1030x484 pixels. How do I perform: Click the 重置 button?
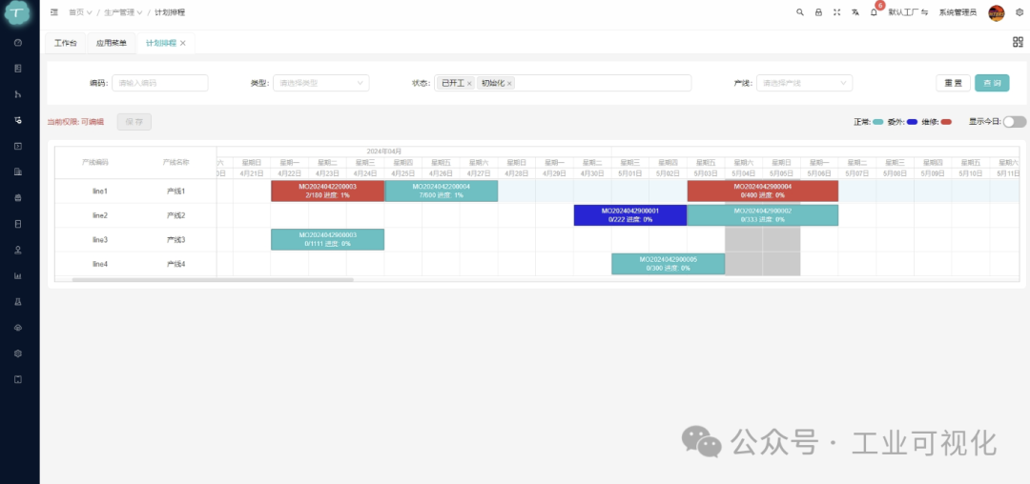coord(953,83)
